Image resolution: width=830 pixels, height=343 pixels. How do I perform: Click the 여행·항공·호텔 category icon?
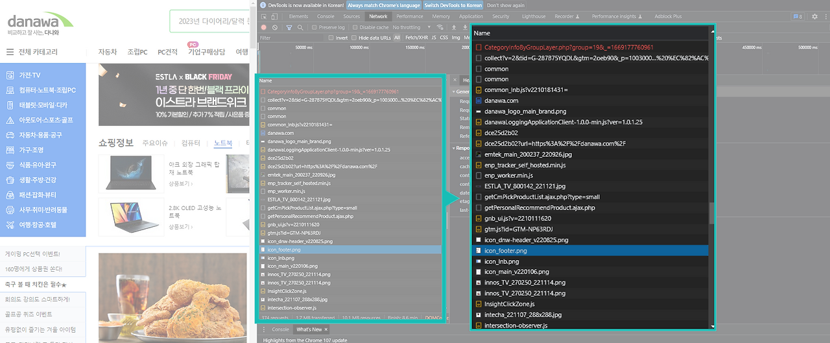click(x=11, y=225)
